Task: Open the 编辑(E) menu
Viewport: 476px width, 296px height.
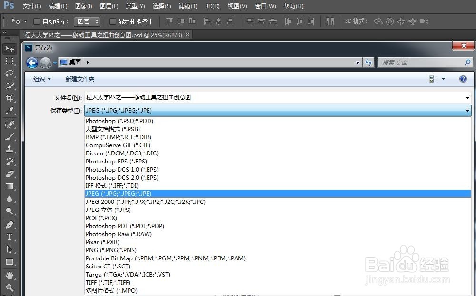Action: click(58, 6)
